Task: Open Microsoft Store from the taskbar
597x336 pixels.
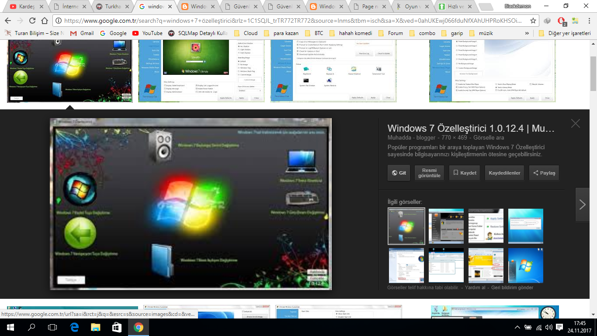Action: (x=117, y=327)
